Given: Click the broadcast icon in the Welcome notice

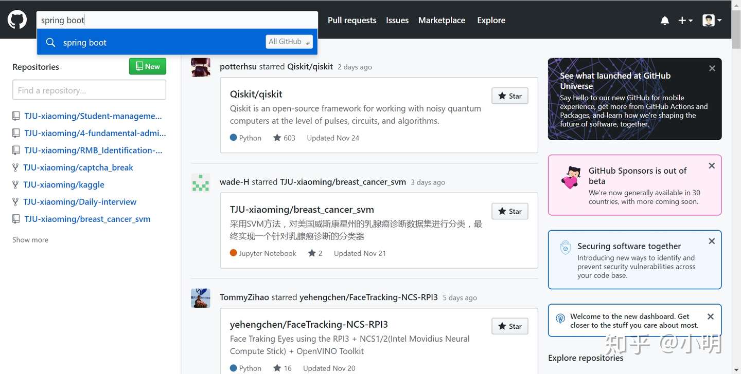Looking at the screenshot, I should (x=560, y=319).
